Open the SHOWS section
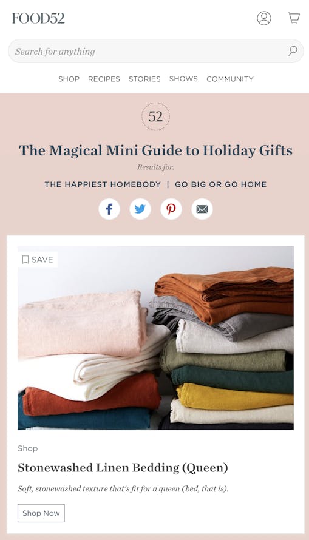Screen dimensions: 309x540 click(183, 79)
